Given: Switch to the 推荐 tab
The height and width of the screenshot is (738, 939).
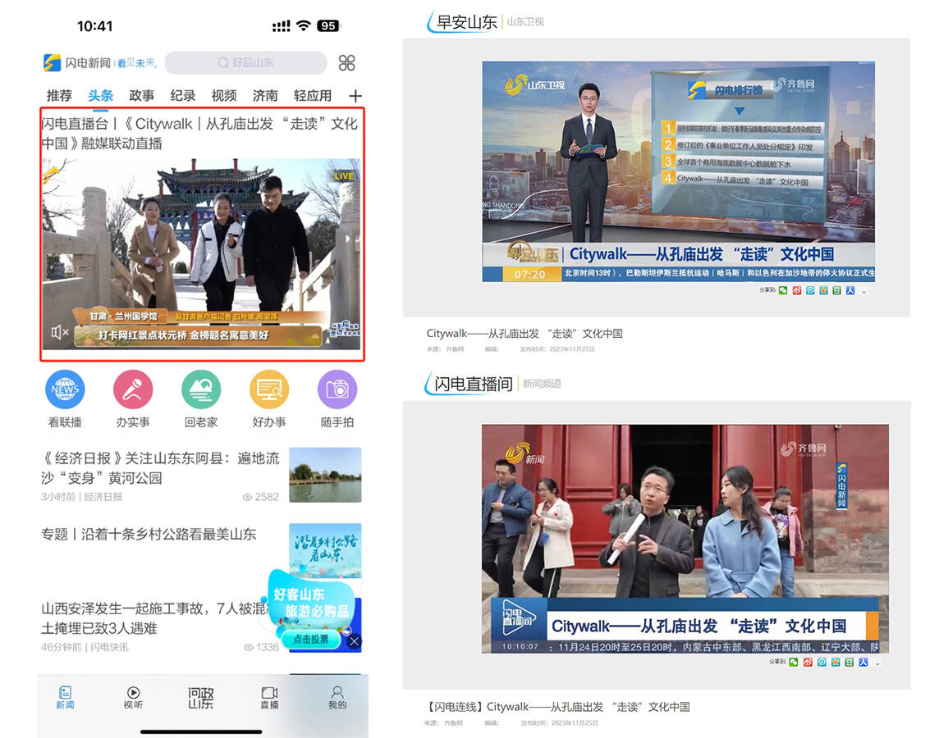Looking at the screenshot, I should click(59, 96).
